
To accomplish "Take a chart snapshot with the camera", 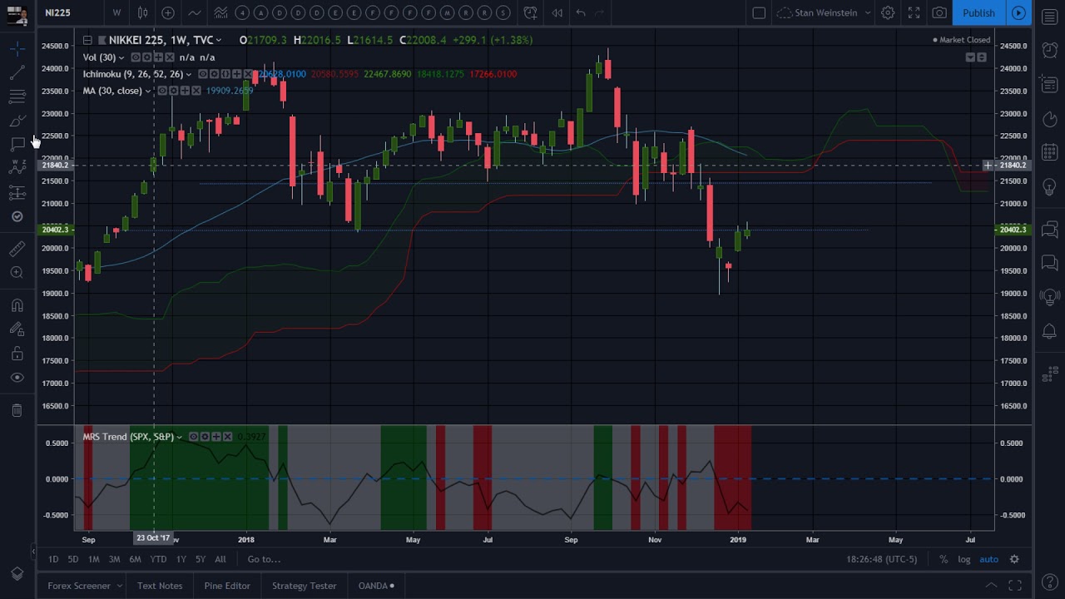I will (939, 12).
